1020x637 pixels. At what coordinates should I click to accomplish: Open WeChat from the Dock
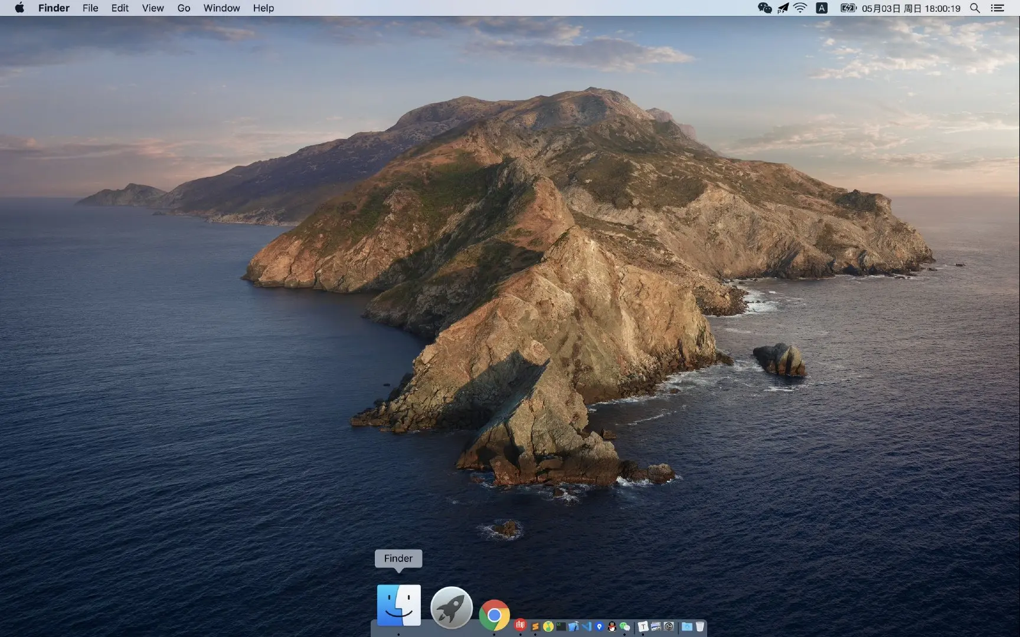[x=625, y=626]
